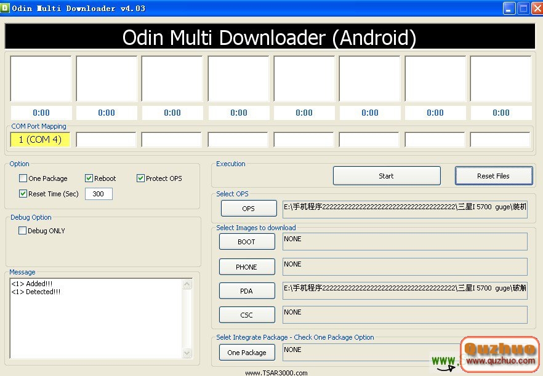543x376 pixels.
Task: Click the One Package browse button
Action: pyautogui.click(x=247, y=353)
